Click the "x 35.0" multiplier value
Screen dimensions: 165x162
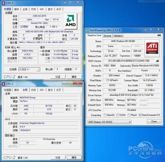(x=27, y=54)
